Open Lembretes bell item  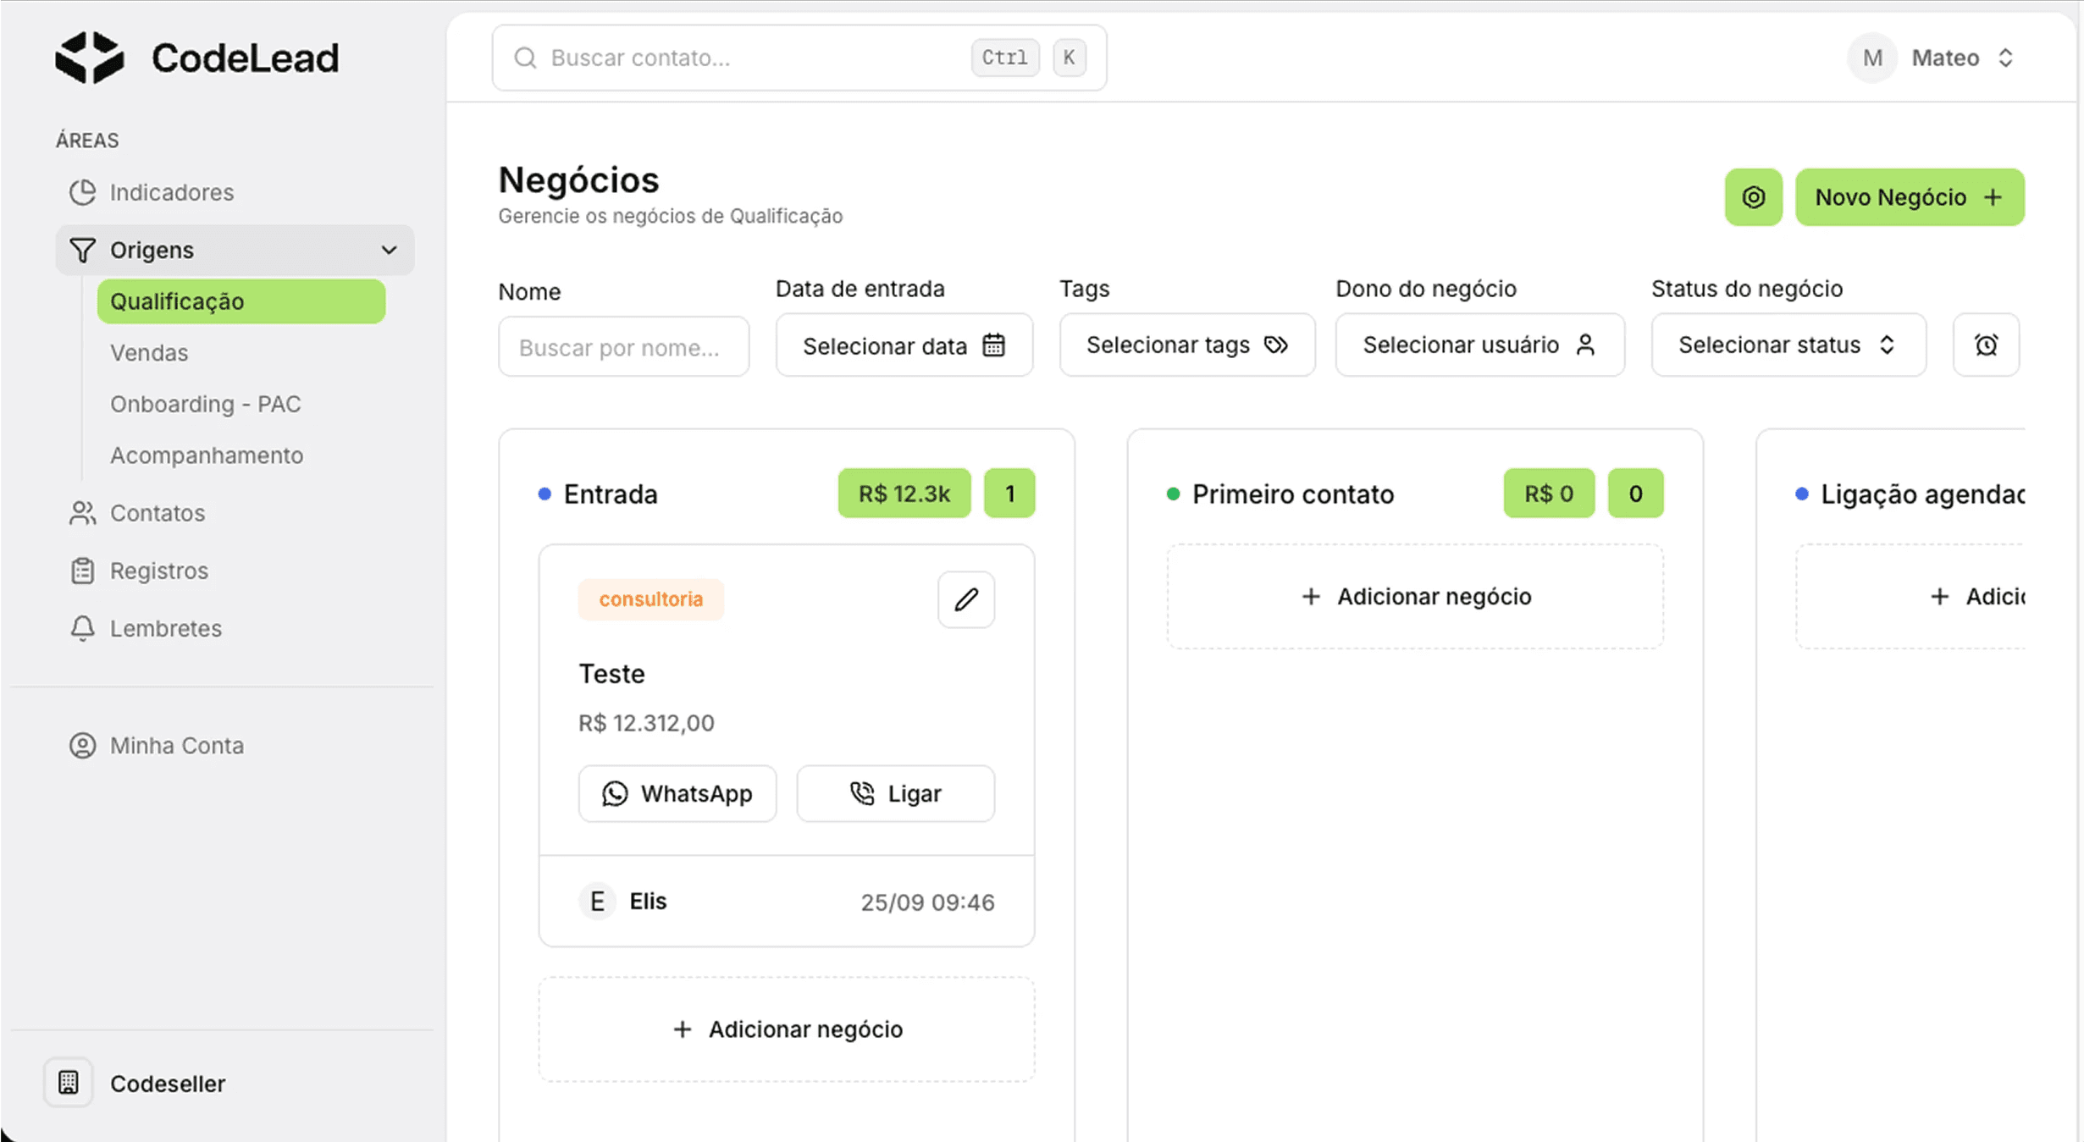coord(165,628)
